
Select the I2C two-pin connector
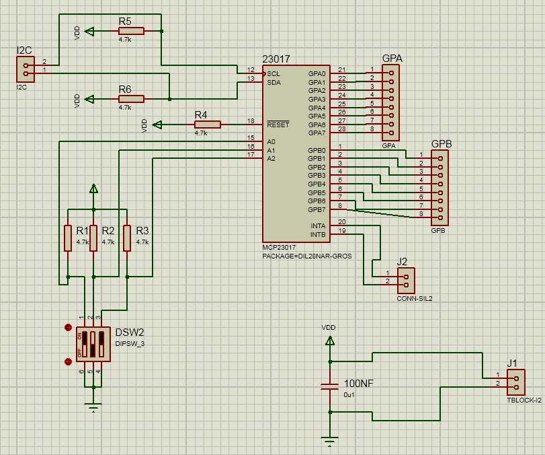(26, 69)
